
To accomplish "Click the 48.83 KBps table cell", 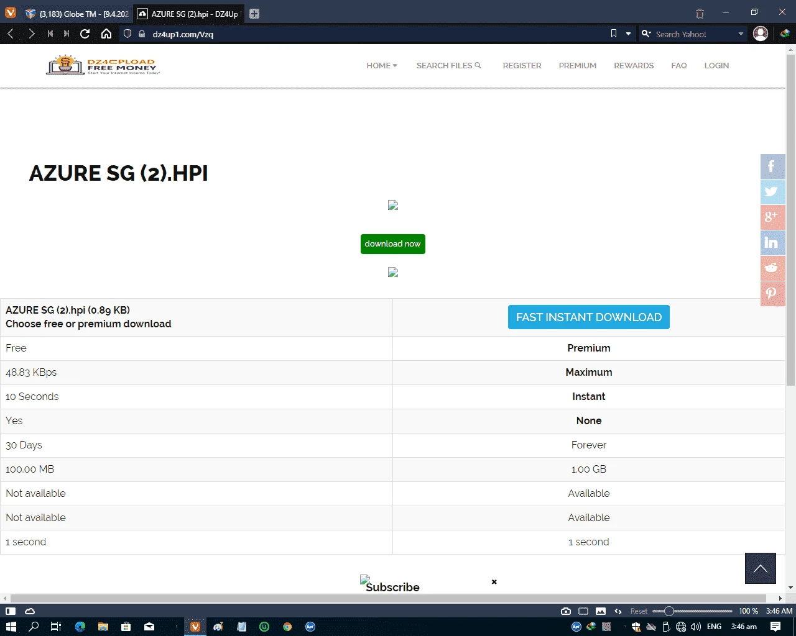I will (196, 372).
